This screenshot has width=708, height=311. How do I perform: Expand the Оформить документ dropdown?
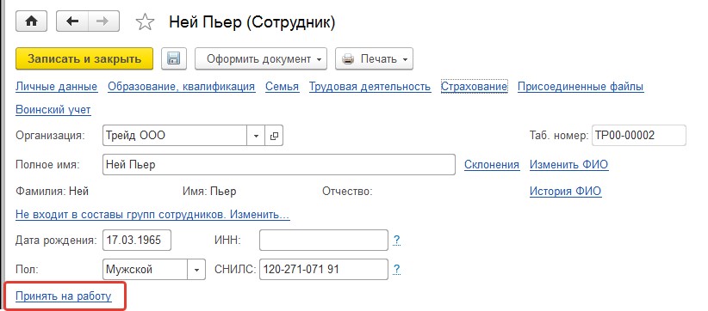click(x=261, y=59)
